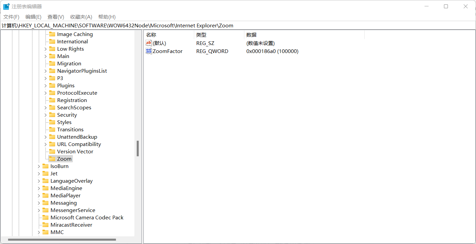The image size is (476, 244).
Task: Open the 收藏夹(A) menu
Action: click(x=81, y=17)
